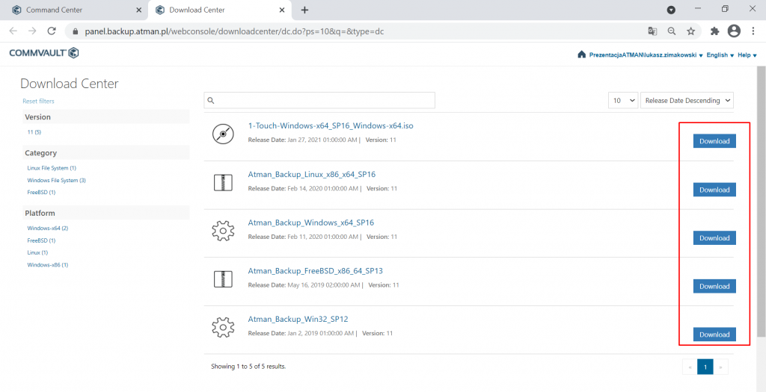Screen dimensions: 766x392
Task: Download the Atman_Backup_Linux_x86_x64_SP16 package
Action: click(x=714, y=190)
